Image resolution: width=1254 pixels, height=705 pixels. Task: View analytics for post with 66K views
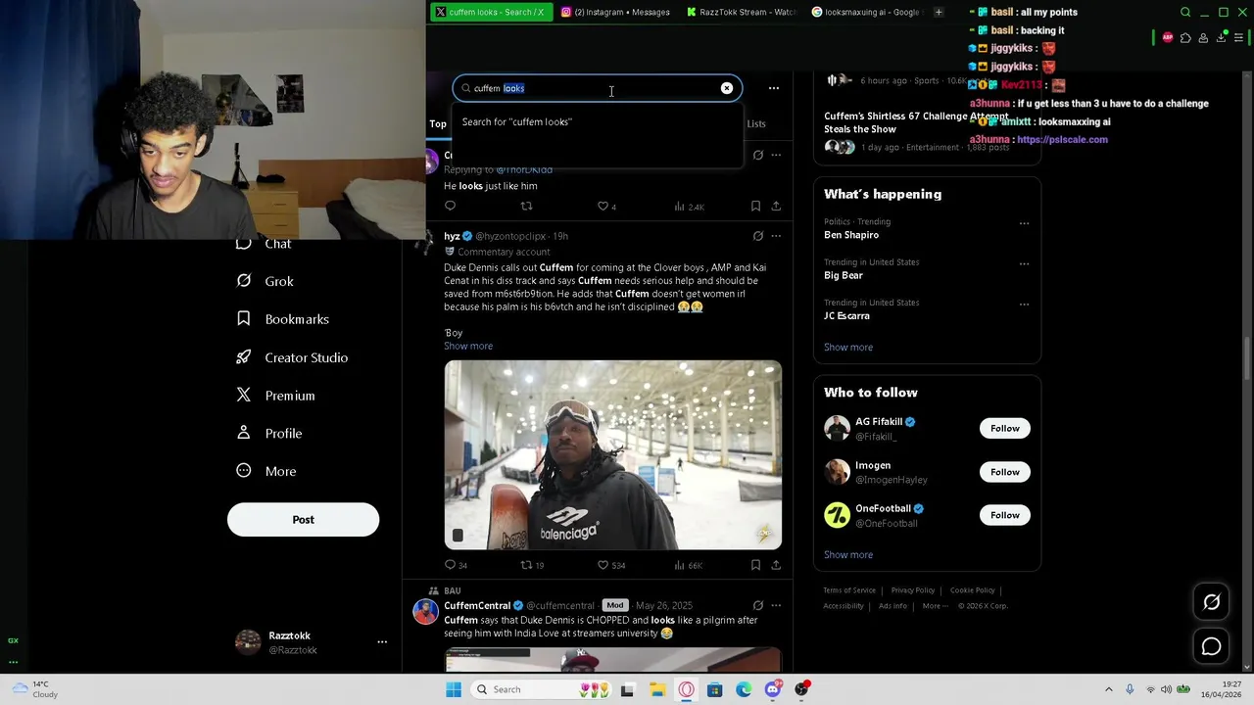689,565
